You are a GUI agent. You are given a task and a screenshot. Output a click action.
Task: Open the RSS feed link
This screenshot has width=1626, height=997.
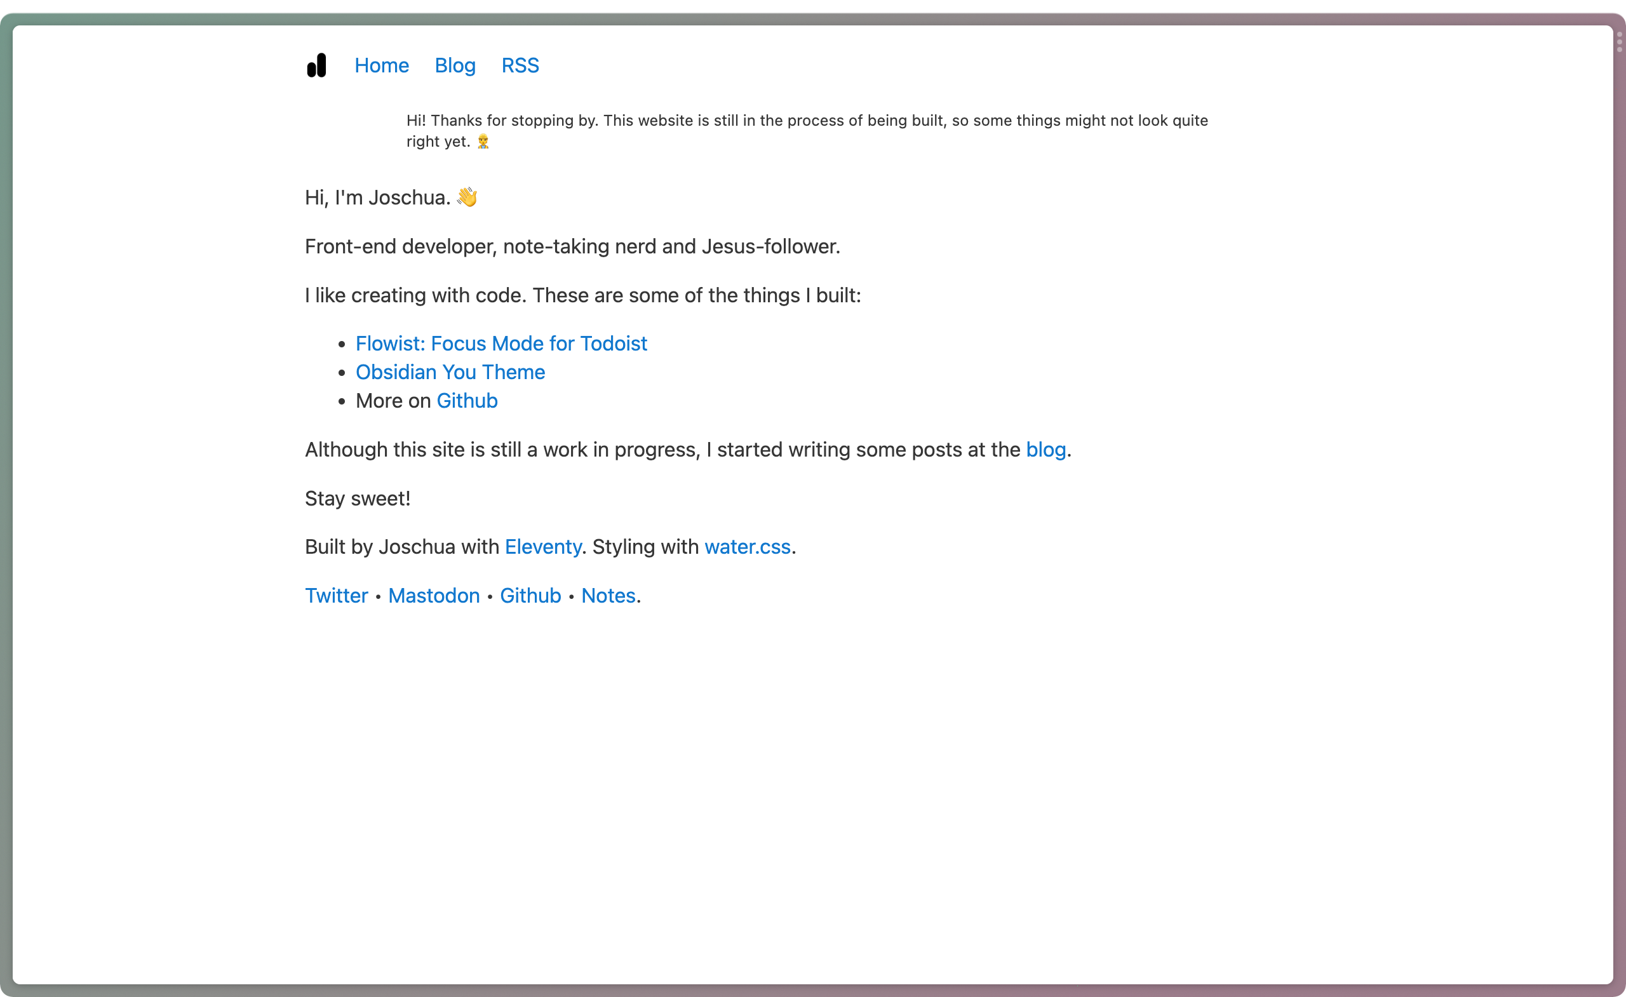pos(520,65)
